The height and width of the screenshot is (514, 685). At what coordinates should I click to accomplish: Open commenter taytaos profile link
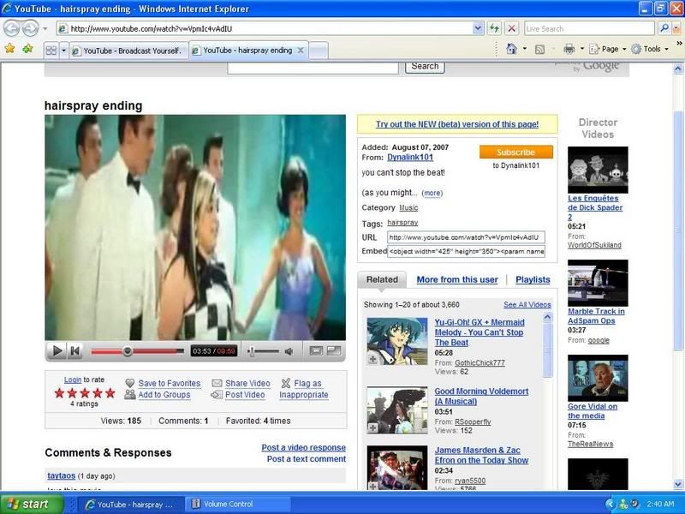(61, 475)
